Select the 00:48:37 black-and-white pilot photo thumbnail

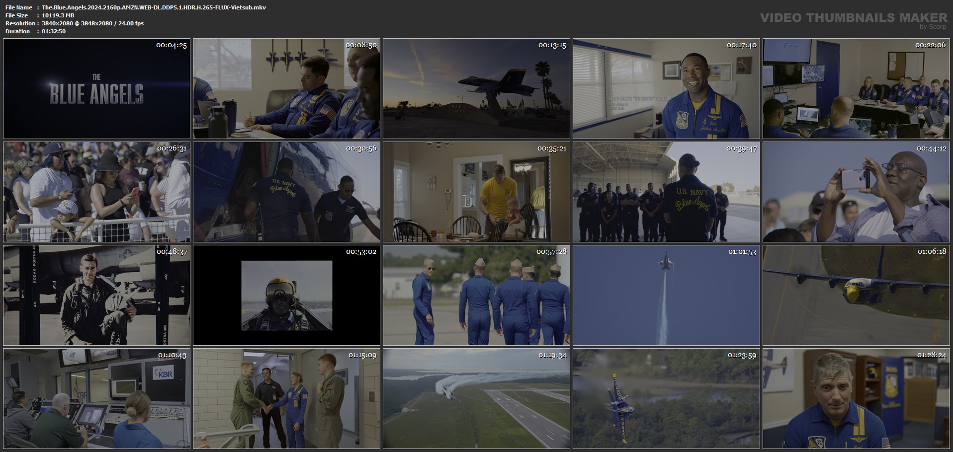[96, 296]
